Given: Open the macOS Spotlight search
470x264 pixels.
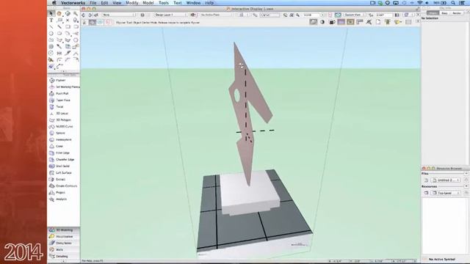Looking at the screenshot, I should click(453, 3).
